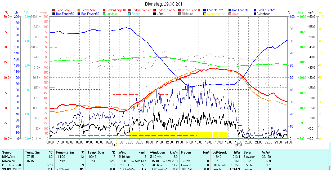Click the black Wind legend square
The image size is (331, 170).
pyautogui.click(x=155, y=14)
